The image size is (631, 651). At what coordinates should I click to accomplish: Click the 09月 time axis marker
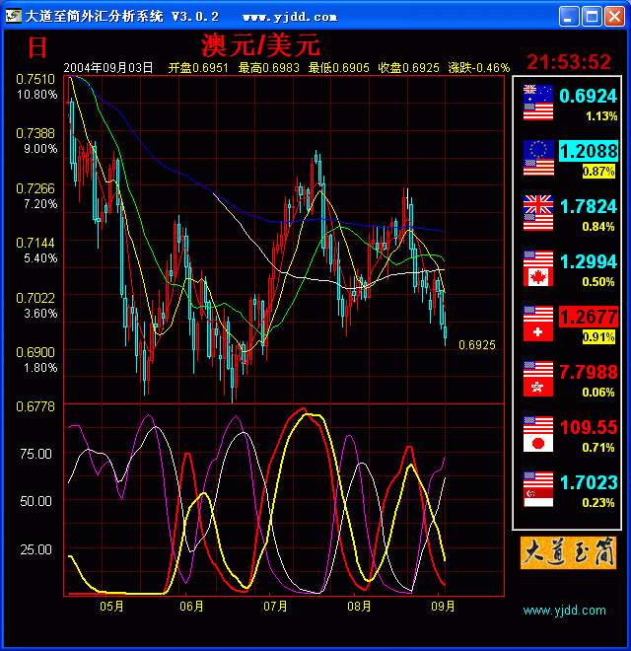[443, 607]
